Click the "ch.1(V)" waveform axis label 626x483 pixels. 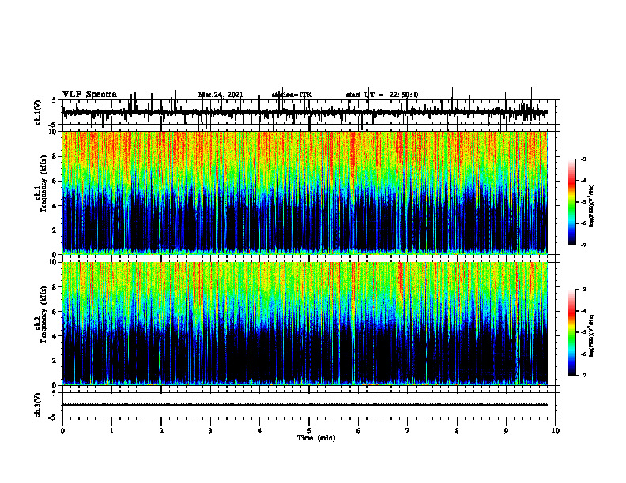point(37,112)
